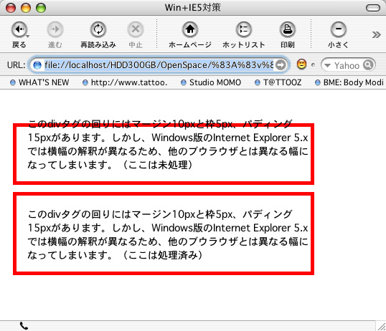Go to ホームページ home icon
Viewport: 386px width, 331px height.
click(x=190, y=29)
